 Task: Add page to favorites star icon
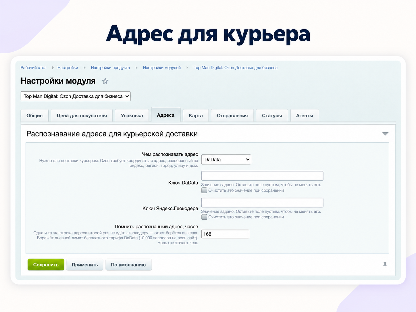click(x=105, y=81)
